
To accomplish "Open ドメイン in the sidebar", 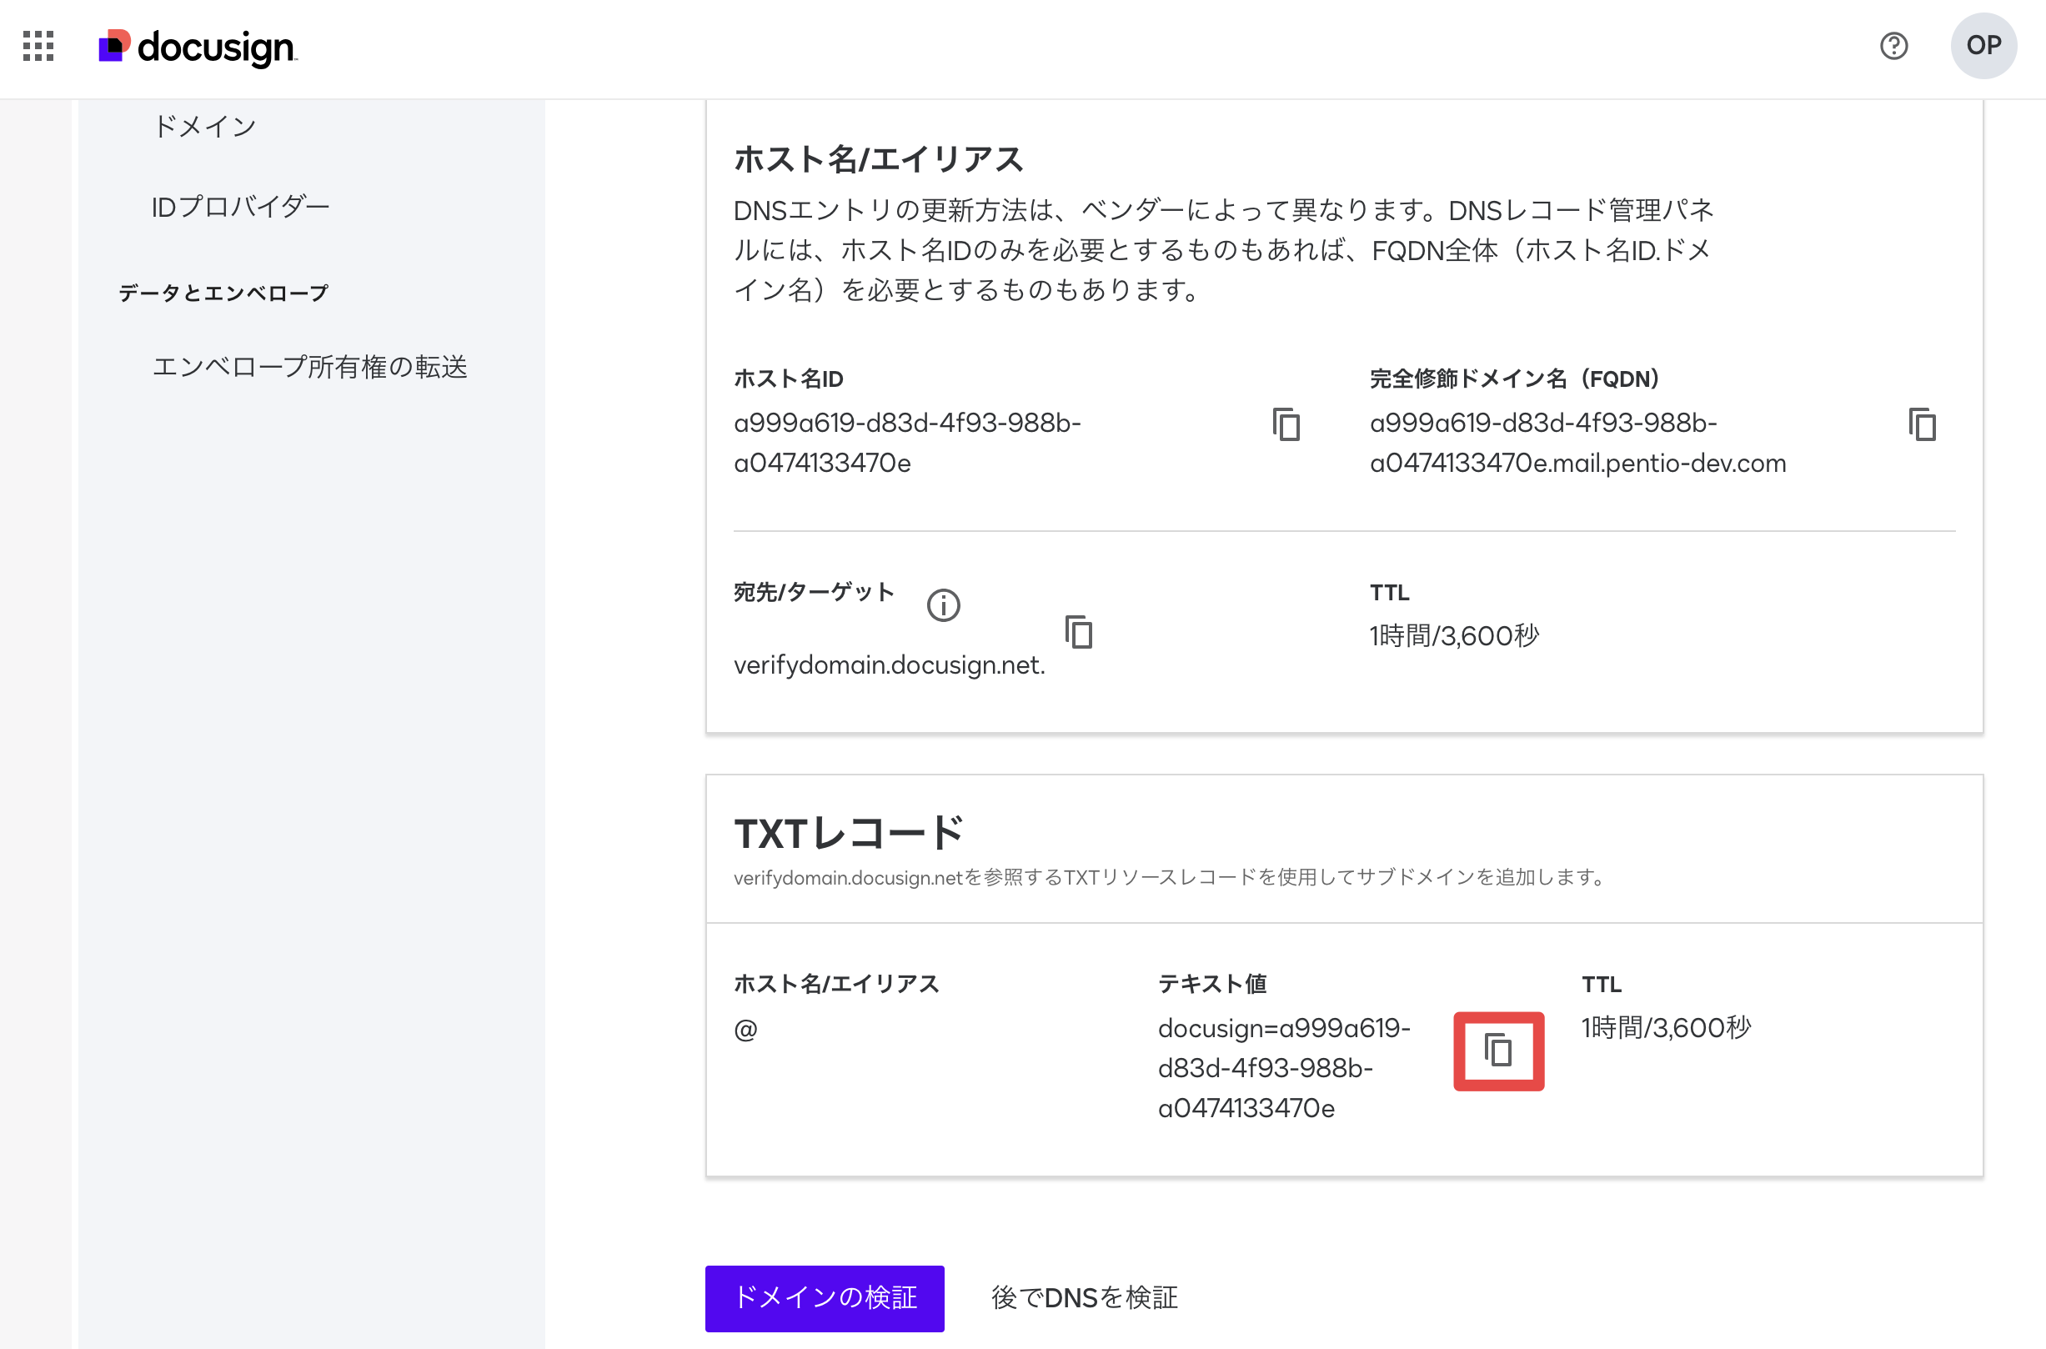I will click(x=205, y=127).
